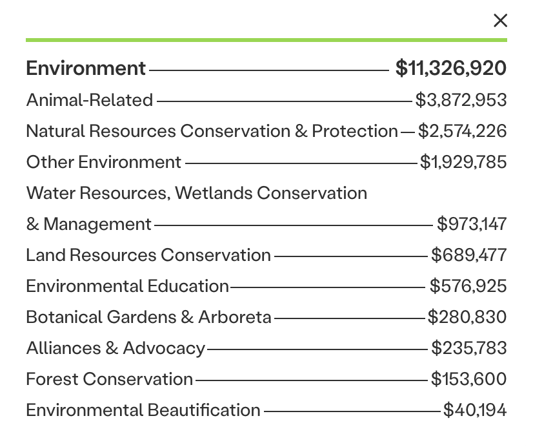Click the Other Environment row label
Viewport: 533px width, 447px height.
coord(103,162)
